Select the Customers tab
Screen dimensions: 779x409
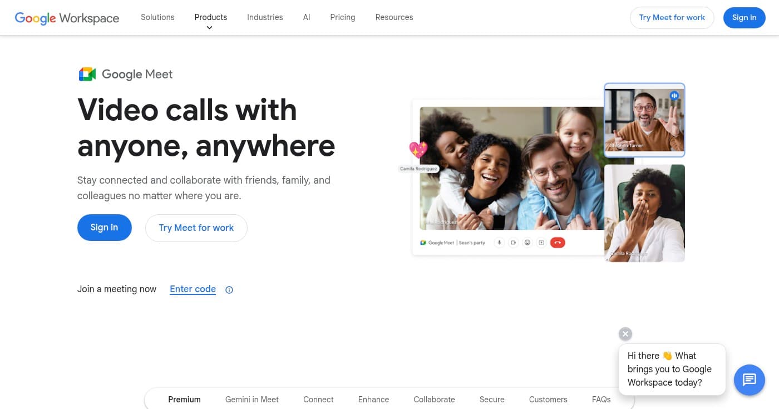tap(548, 399)
